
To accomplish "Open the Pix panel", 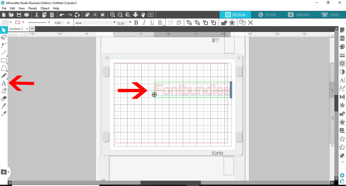I will [342, 38].
